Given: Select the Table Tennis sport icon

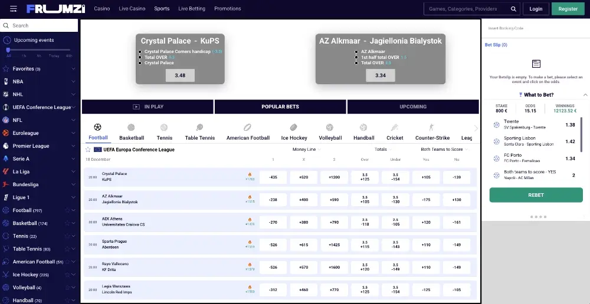Looking at the screenshot, I should click(x=200, y=127).
